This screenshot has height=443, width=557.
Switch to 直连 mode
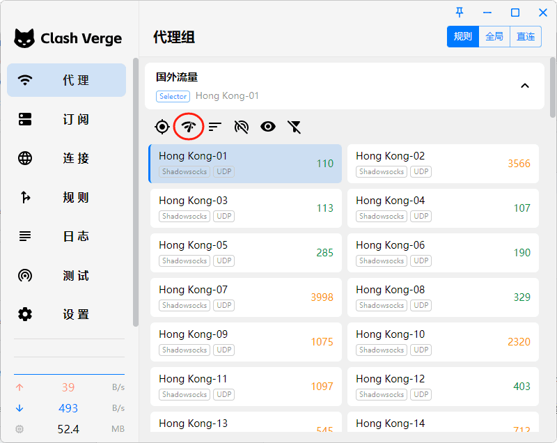coord(526,37)
